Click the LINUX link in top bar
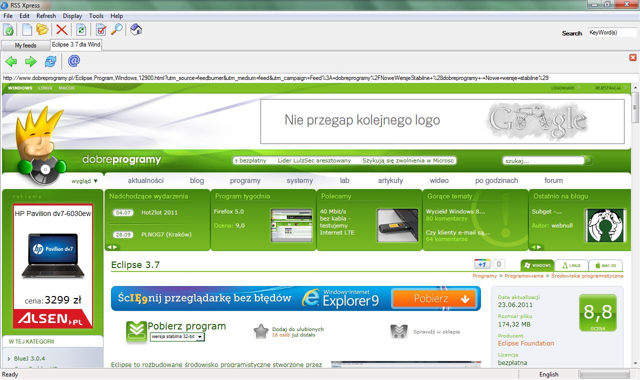 click(x=45, y=88)
